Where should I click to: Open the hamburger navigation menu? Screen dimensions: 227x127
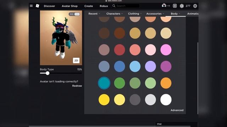point(31,6)
